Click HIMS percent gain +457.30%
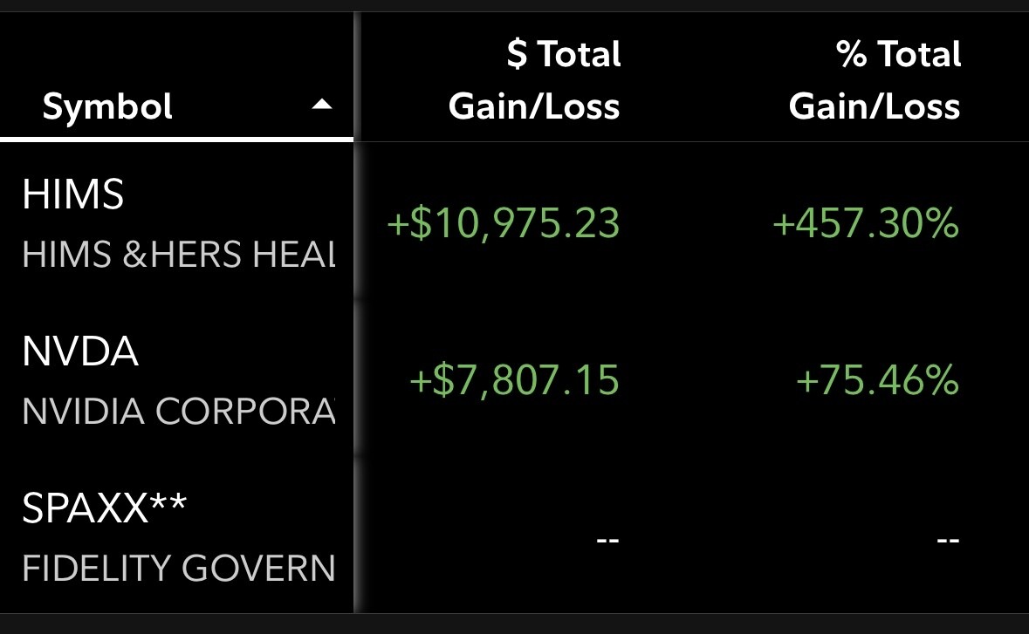This screenshot has width=1029, height=634. (867, 223)
